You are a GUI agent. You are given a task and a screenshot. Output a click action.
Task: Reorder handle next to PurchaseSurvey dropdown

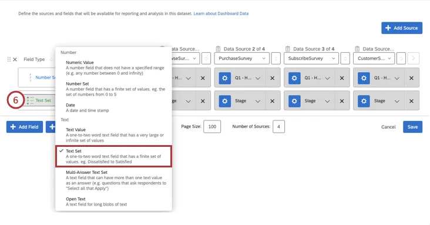[276, 58]
